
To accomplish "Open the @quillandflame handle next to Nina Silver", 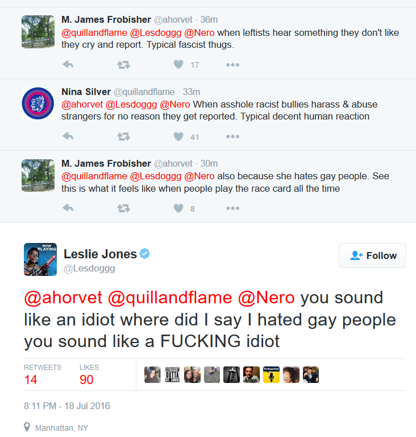I will [144, 92].
